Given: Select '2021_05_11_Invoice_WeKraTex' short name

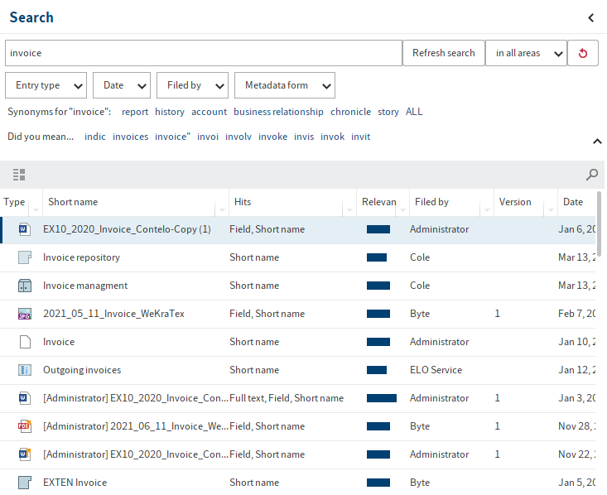Looking at the screenshot, I should 113,314.
